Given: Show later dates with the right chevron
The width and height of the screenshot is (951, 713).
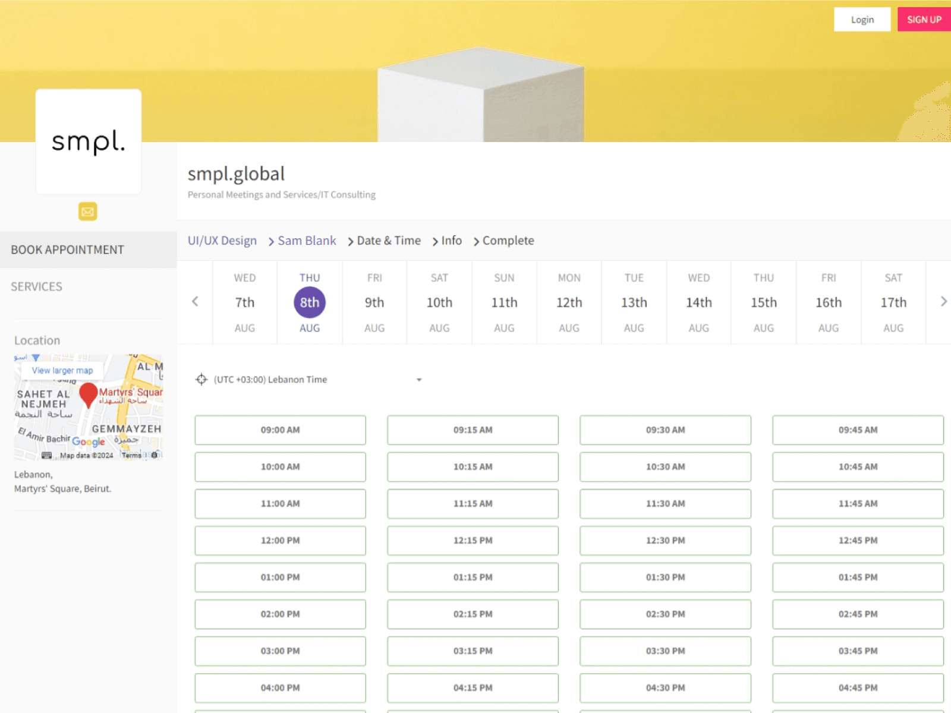Looking at the screenshot, I should (x=944, y=301).
